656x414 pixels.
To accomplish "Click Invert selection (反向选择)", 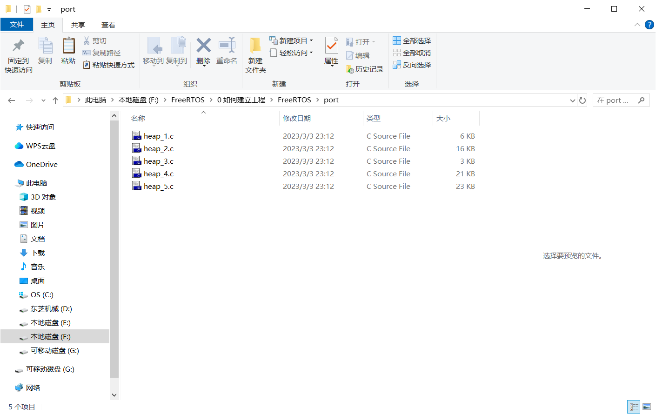I will [412, 65].
